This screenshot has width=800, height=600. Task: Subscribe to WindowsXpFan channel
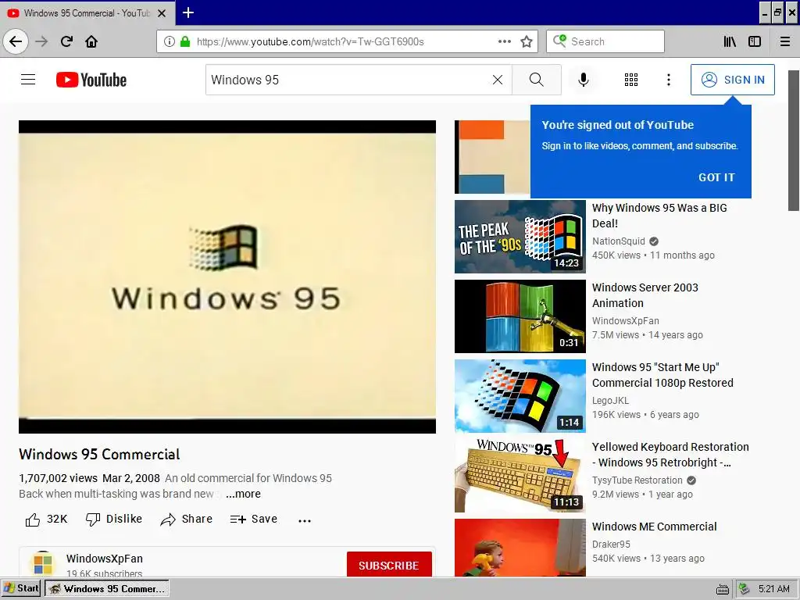pos(389,565)
